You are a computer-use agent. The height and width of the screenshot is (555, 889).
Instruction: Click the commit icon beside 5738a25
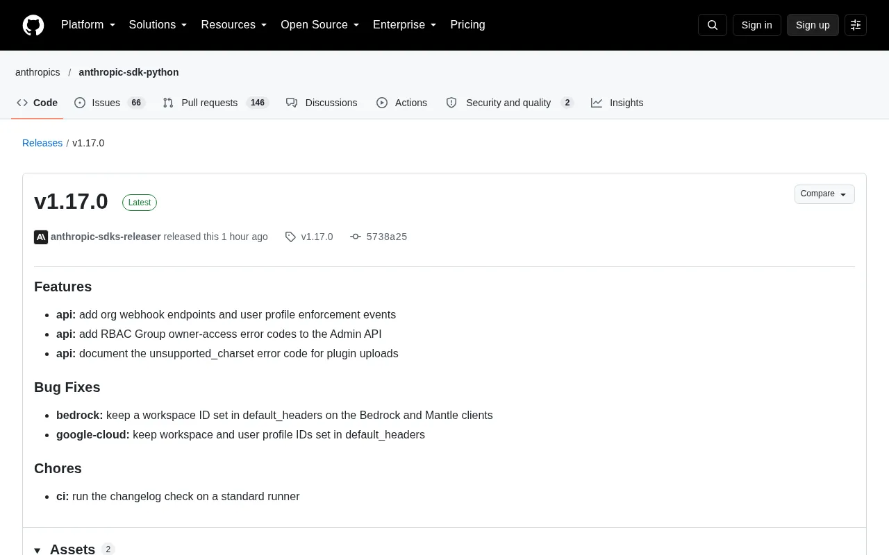pos(356,237)
